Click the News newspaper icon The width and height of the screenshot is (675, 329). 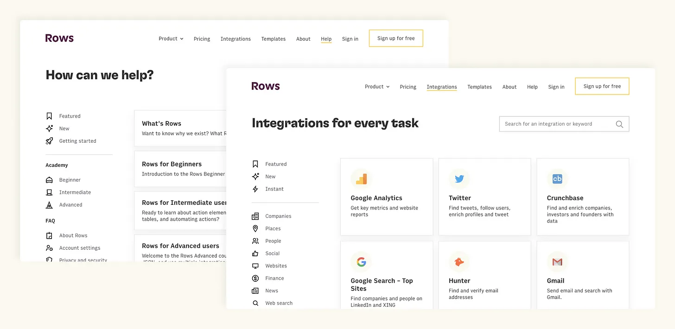click(x=255, y=291)
